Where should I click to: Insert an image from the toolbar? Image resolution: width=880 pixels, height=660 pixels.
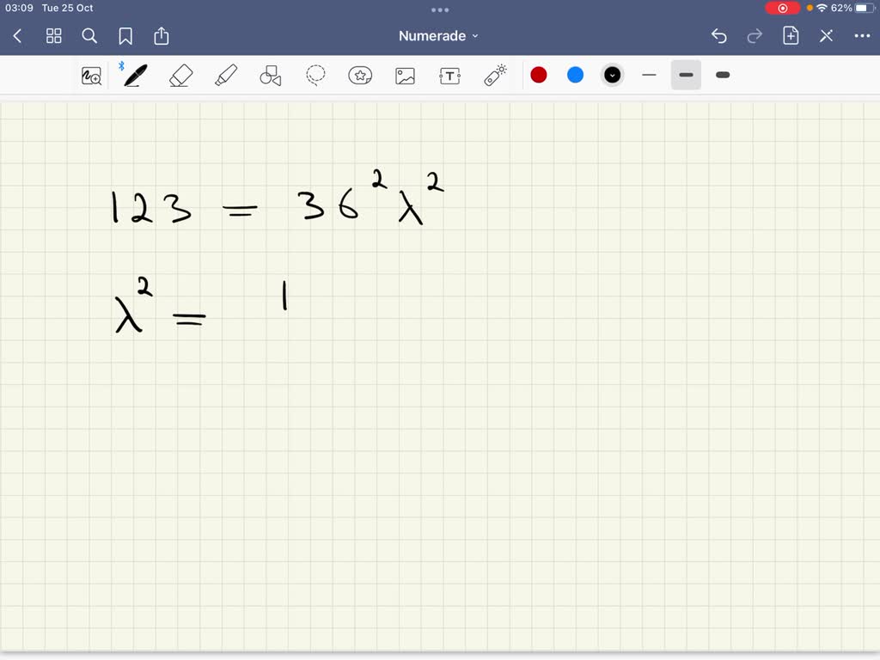405,75
